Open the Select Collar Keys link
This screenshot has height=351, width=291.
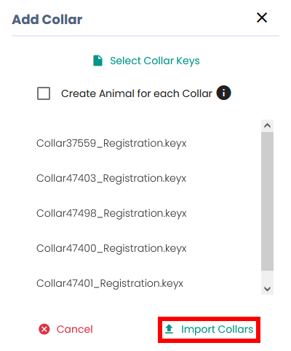(155, 61)
